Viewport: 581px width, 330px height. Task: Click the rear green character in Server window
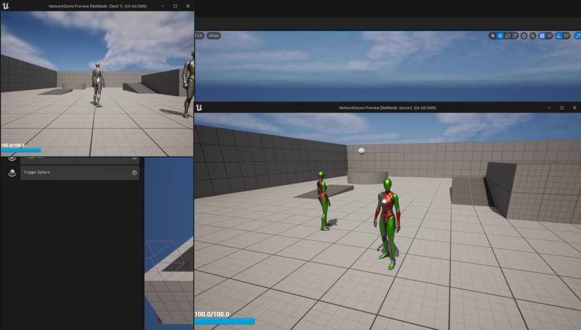click(323, 200)
